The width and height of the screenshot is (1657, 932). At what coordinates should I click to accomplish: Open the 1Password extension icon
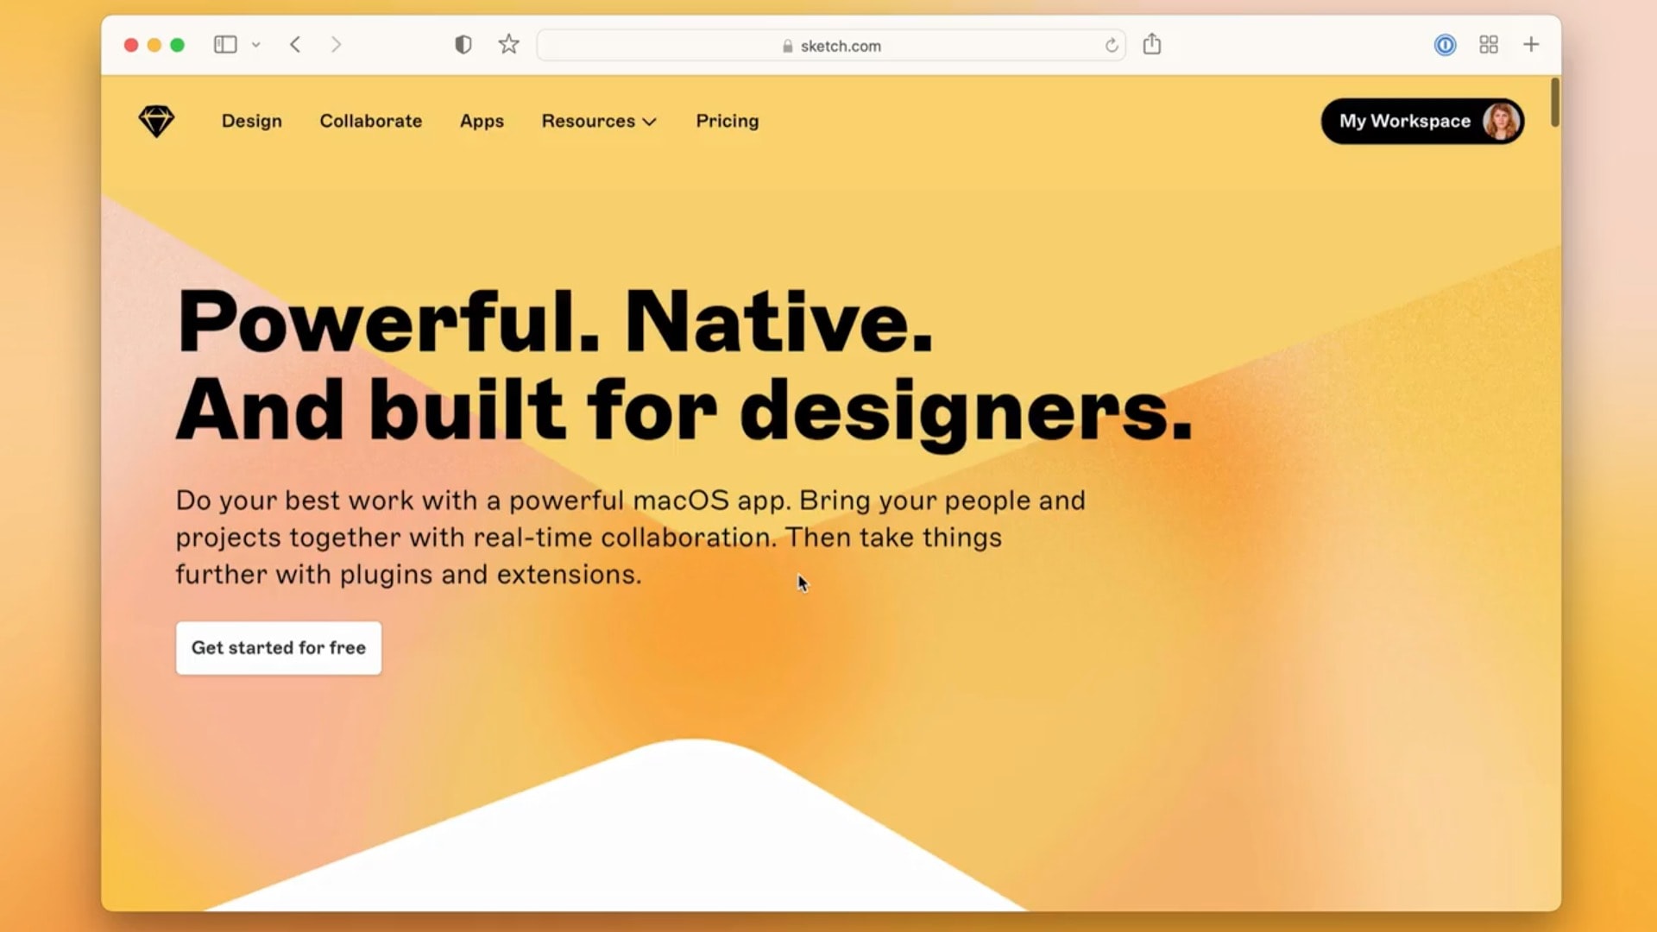point(1446,45)
